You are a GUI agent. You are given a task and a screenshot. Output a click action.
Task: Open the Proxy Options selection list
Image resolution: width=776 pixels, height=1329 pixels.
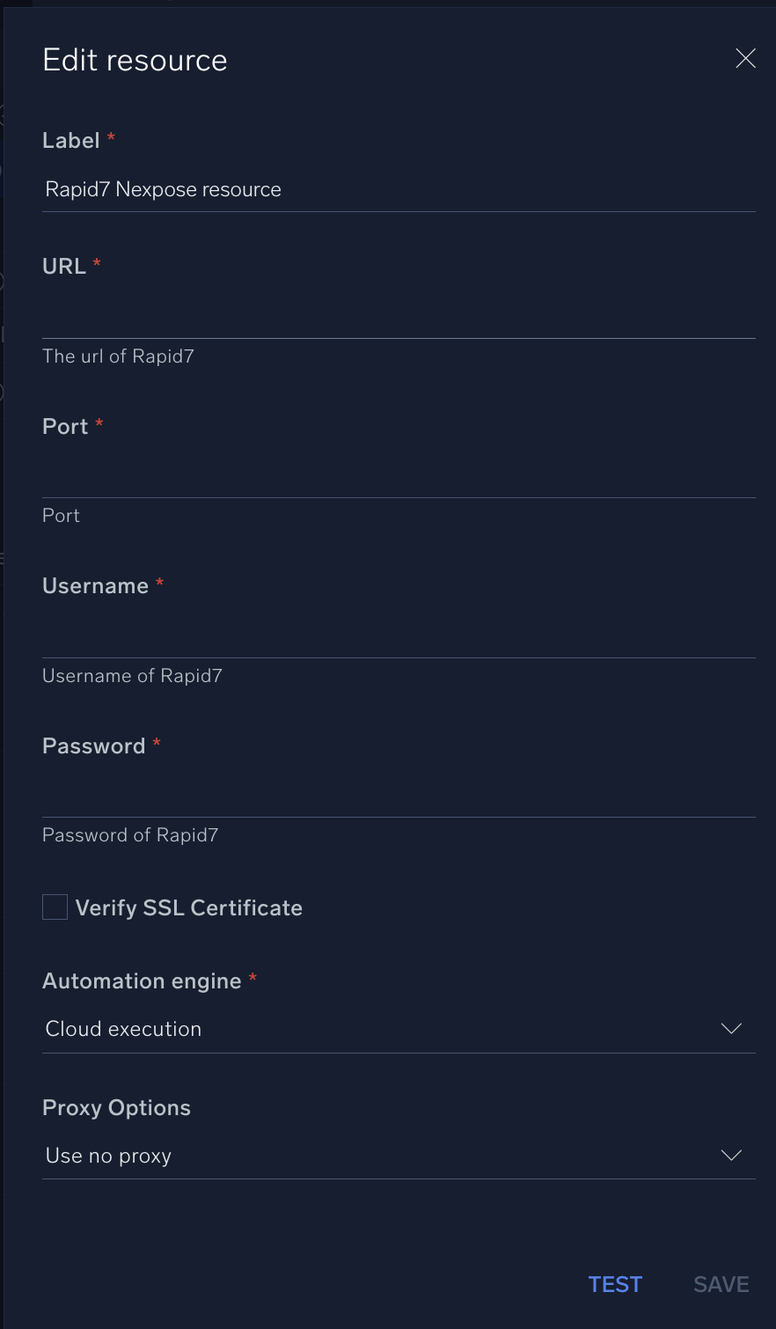pyautogui.click(x=396, y=1155)
